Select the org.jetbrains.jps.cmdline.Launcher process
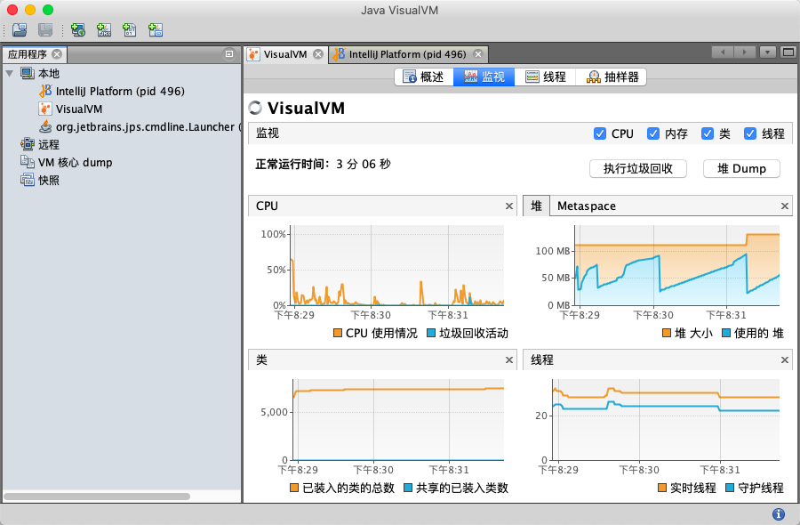Screen dimensions: 800x525 coord(142,126)
